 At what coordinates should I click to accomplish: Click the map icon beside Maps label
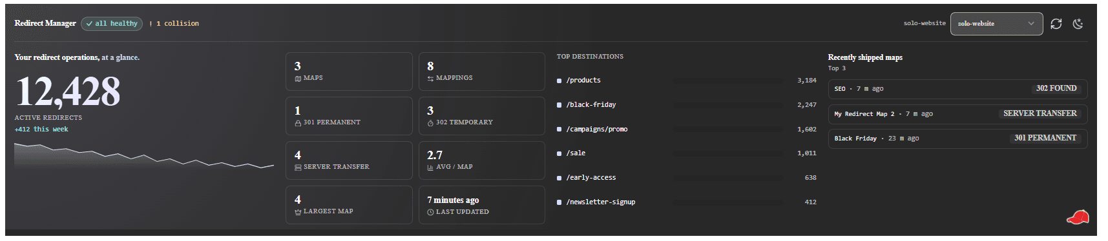tap(298, 78)
